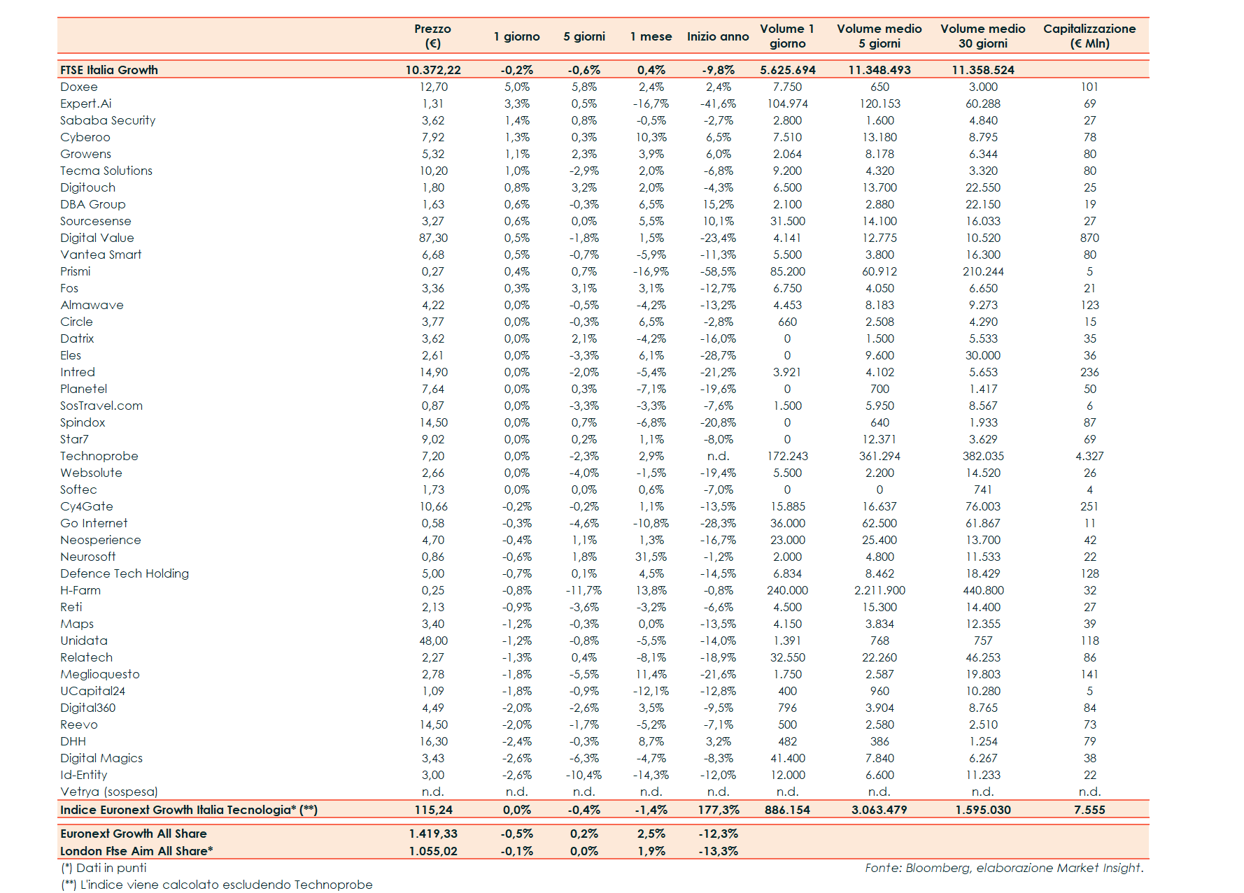Viewport: 1244px width, 893px height.
Task: Select 'Sababa Security' in the table
Action: click(108, 120)
